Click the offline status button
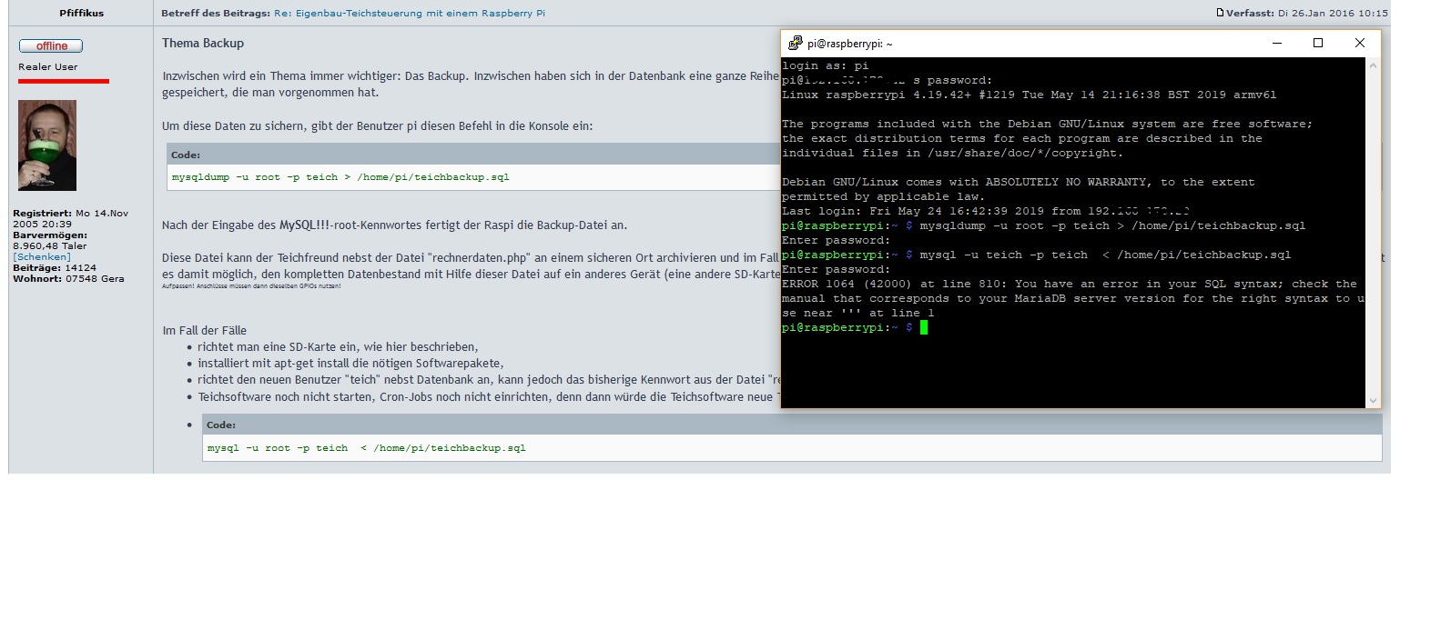1451x630 pixels. point(51,46)
